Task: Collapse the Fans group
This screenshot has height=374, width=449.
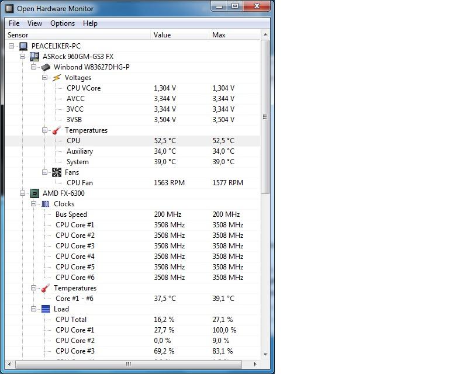Action: pos(44,172)
